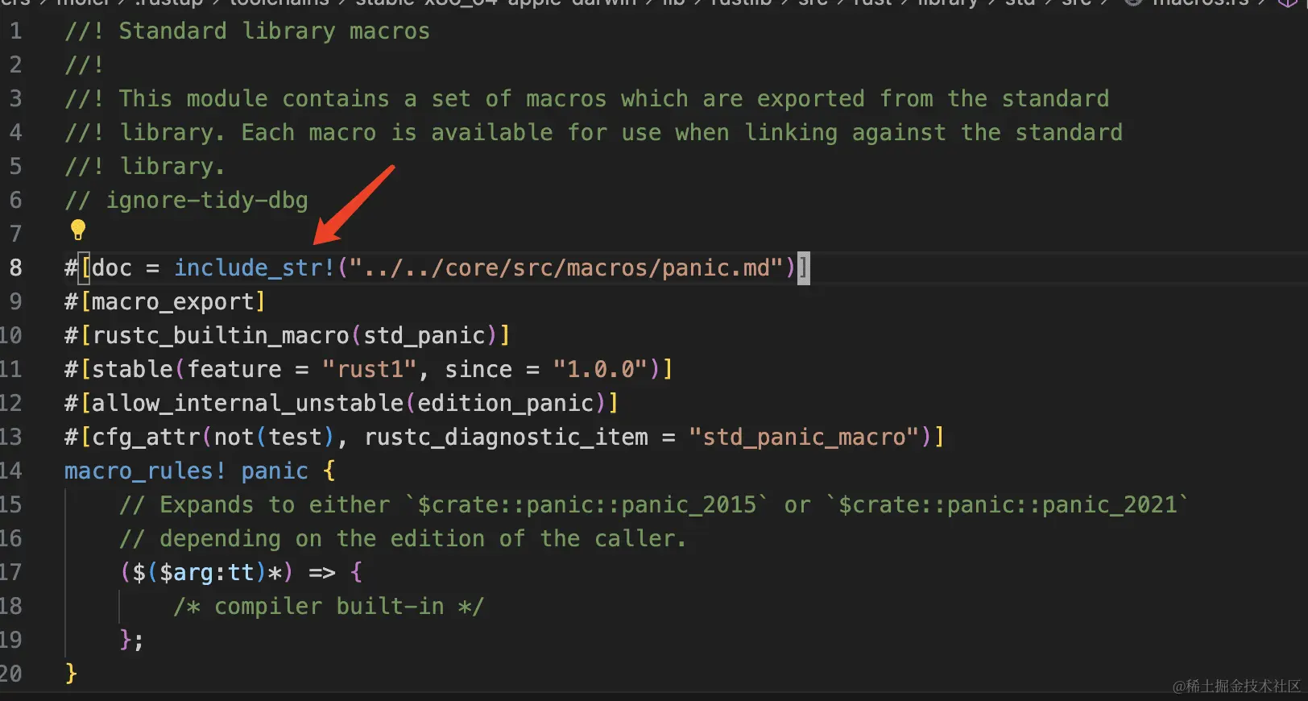Click rustc_diagnostic_item identifier
This screenshot has height=701, width=1308.
coord(506,437)
